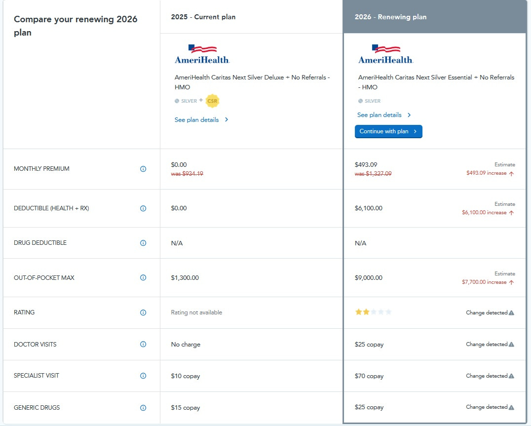Open See plan details for 2026 renewing plan
Viewport: 531px width, 426px height.
pos(384,115)
